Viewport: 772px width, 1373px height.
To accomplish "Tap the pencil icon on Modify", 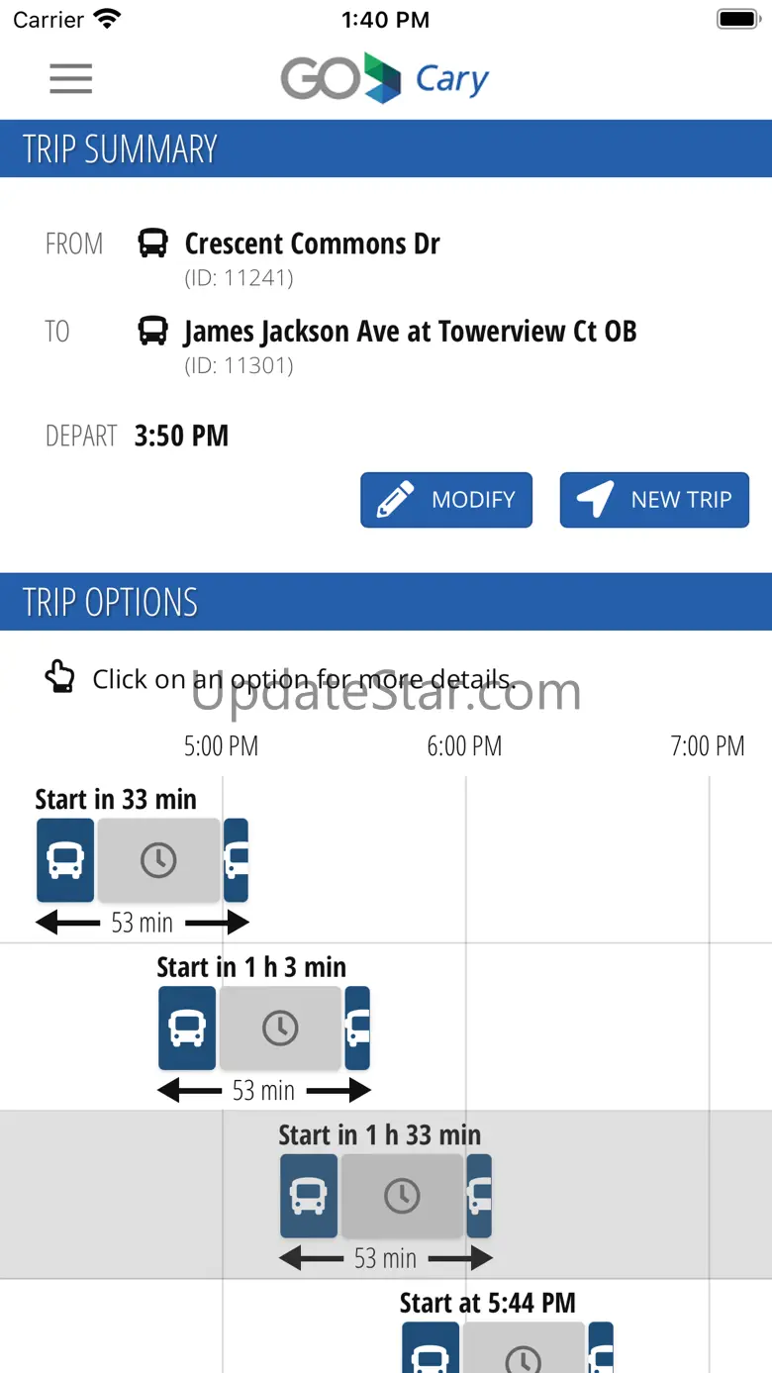I will tap(395, 500).
